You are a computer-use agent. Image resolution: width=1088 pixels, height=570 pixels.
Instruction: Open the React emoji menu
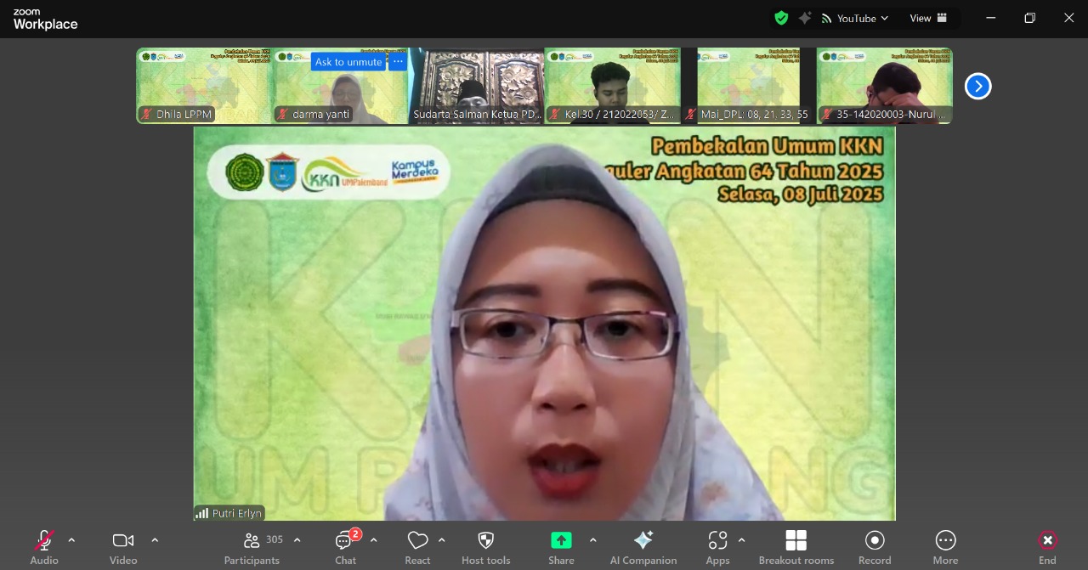[417, 546]
